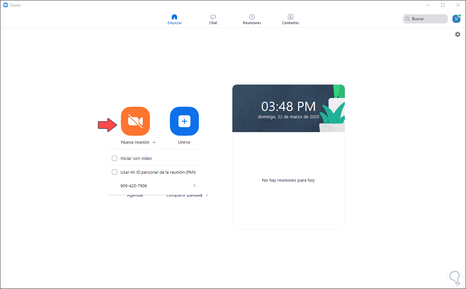466x289 pixels.
Task: Minimize the Zoom window
Action: [x=428, y=5]
